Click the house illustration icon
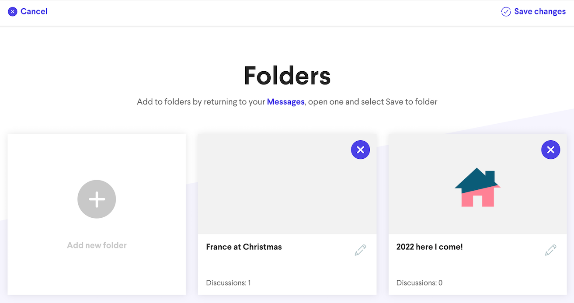The width and height of the screenshot is (574, 303). pyautogui.click(x=477, y=187)
